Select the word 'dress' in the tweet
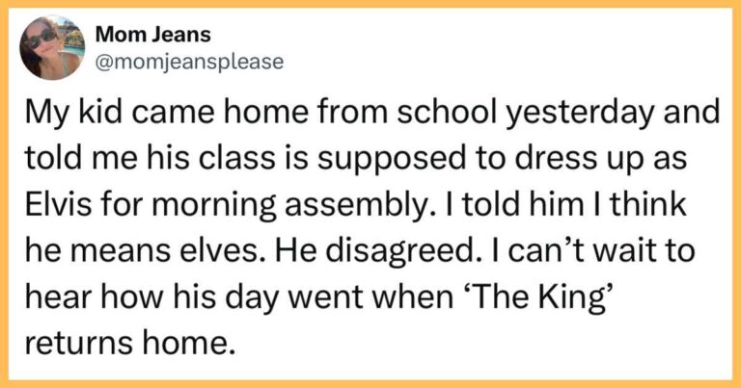This screenshot has height=388, width=741. pos(558,158)
